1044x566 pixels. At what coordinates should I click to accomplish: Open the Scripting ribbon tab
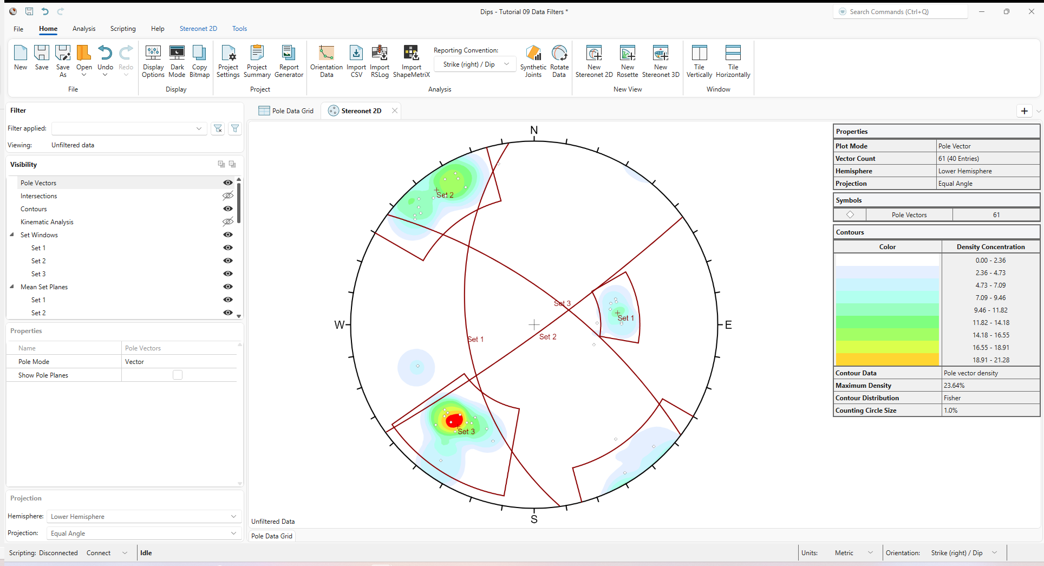[x=122, y=29]
